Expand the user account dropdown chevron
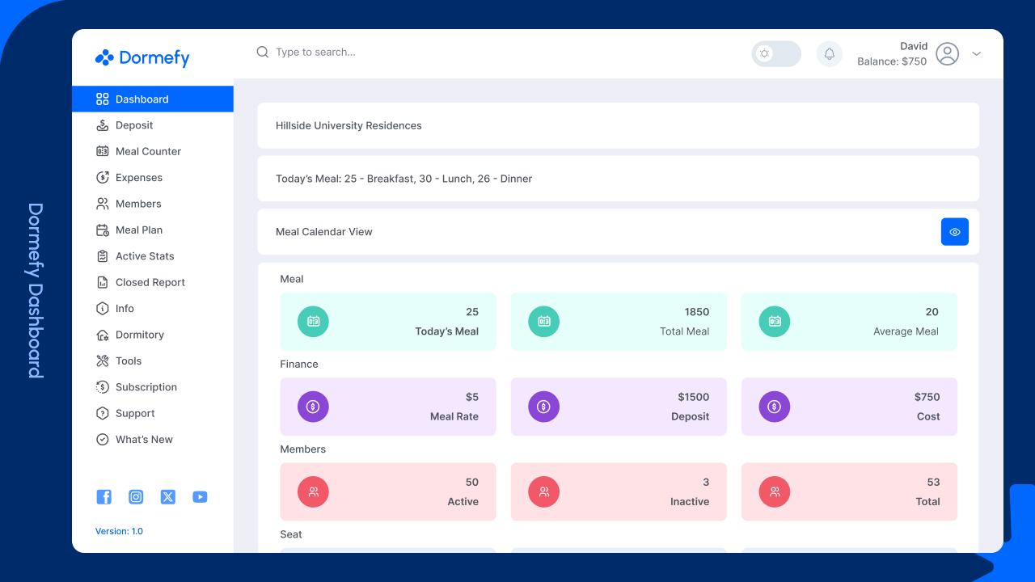This screenshot has height=582, width=1035. (x=976, y=54)
